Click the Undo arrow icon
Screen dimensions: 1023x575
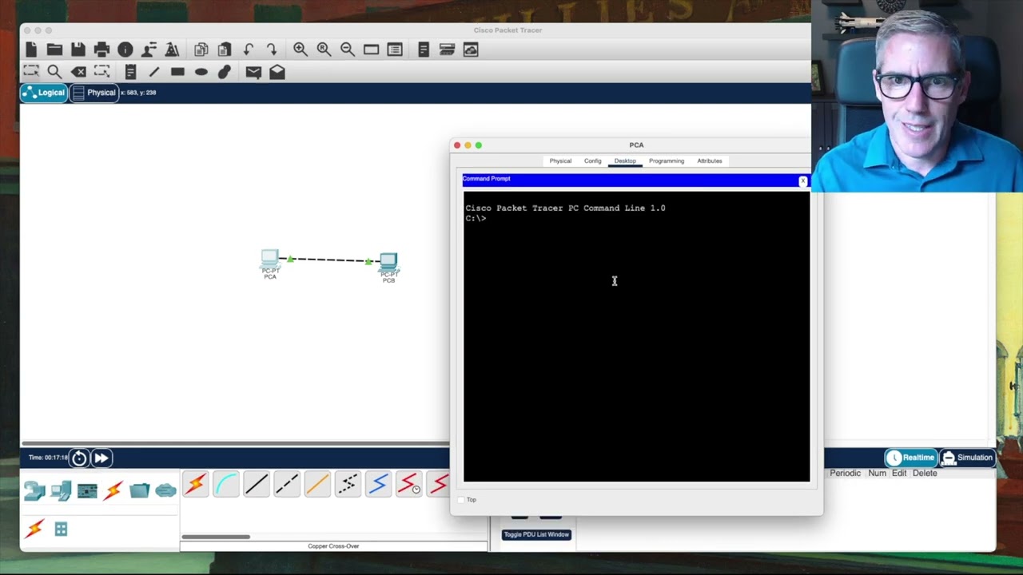coord(249,50)
